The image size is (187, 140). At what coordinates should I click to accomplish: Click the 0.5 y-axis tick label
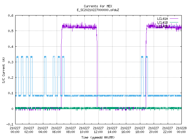[x=11, y=31]
